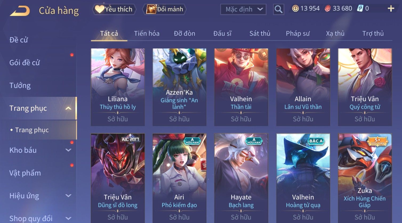This screenshot has width=402, height=223.
Task: Tap the plus icon to add currency
Action: click(391, 9)
